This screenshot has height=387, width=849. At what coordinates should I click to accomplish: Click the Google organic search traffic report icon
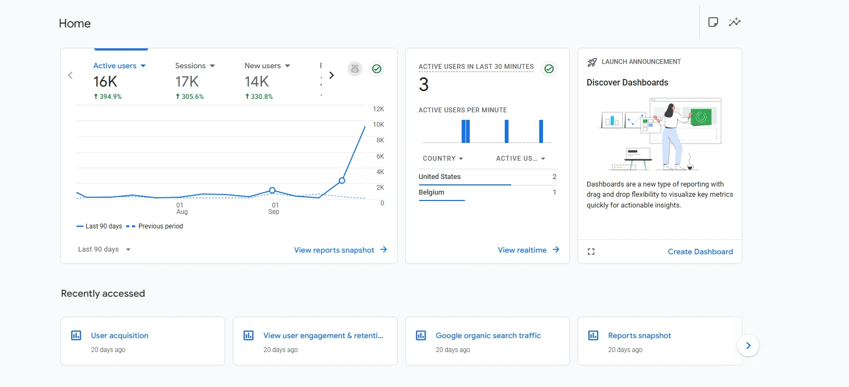(x=421, y=335)
